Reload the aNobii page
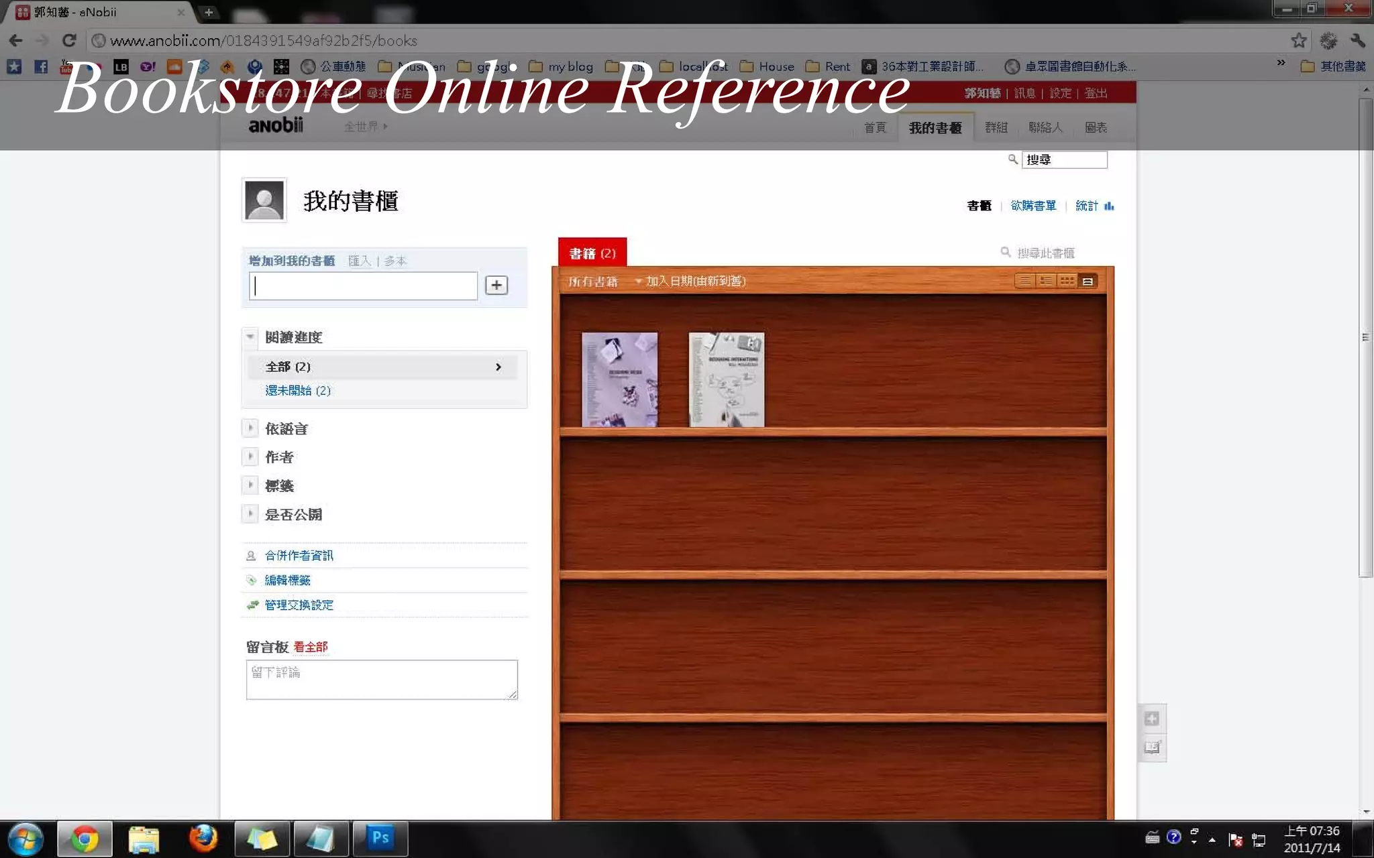Image resolution: width=1374 pixels, height=858 pixels. tap(69, 41)
